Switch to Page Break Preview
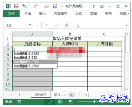The image size is (132, 107). pyautogui.click(x=71, y=102)
